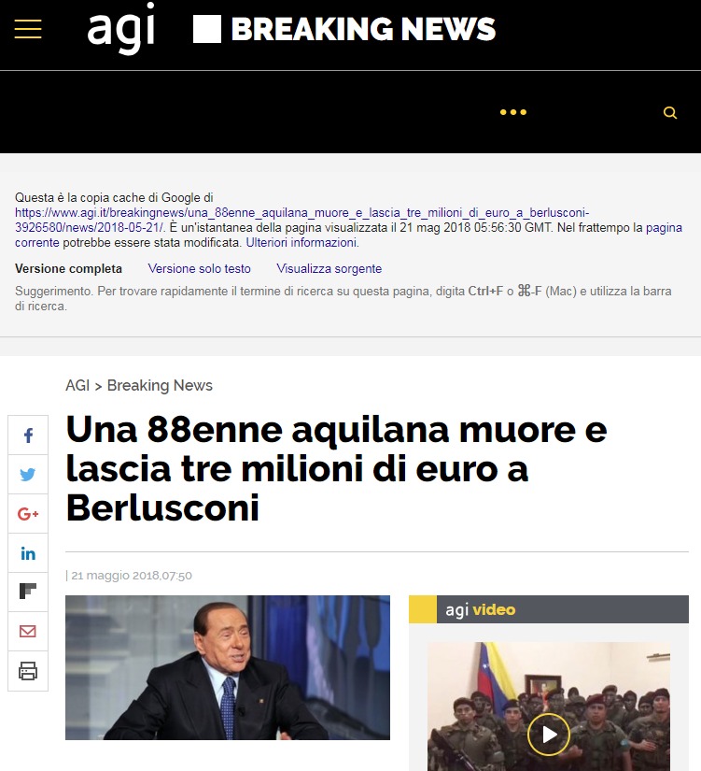Share article on Flipboard

(28, 592)
